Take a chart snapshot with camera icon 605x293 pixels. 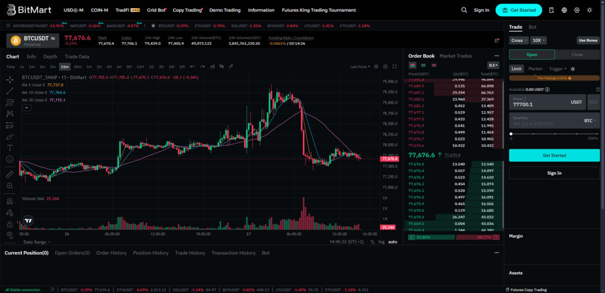point(385,66)
